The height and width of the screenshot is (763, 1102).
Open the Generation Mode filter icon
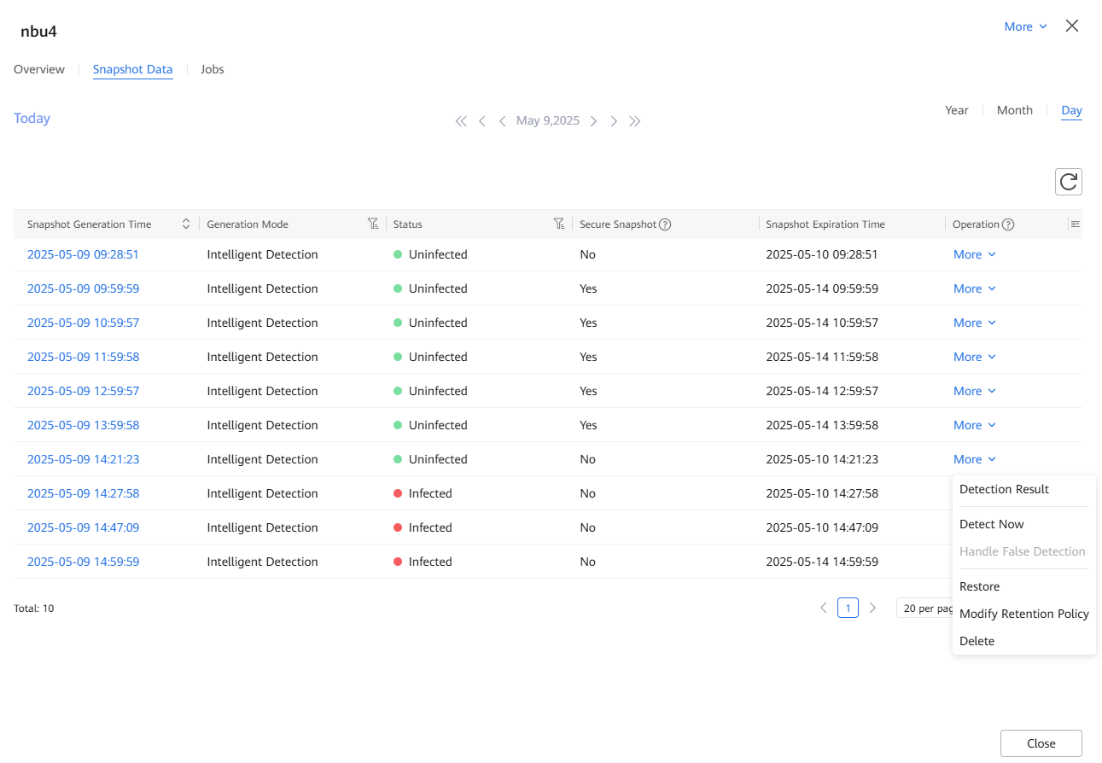tap(373, 224)
